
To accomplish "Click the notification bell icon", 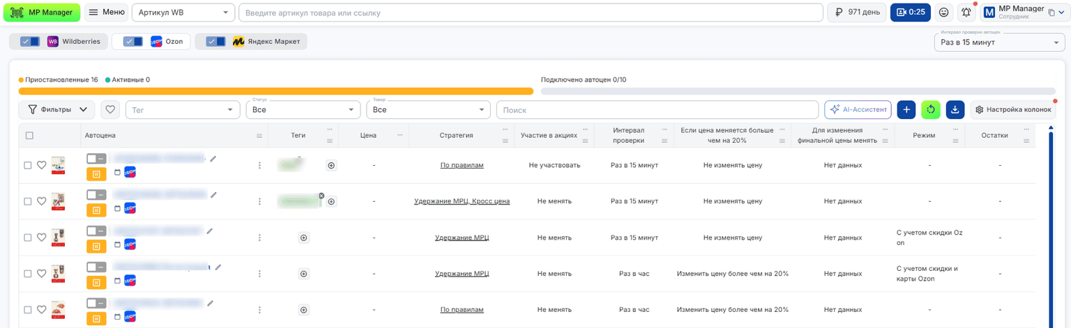I will pyautogui.click(x=966, y=13).
